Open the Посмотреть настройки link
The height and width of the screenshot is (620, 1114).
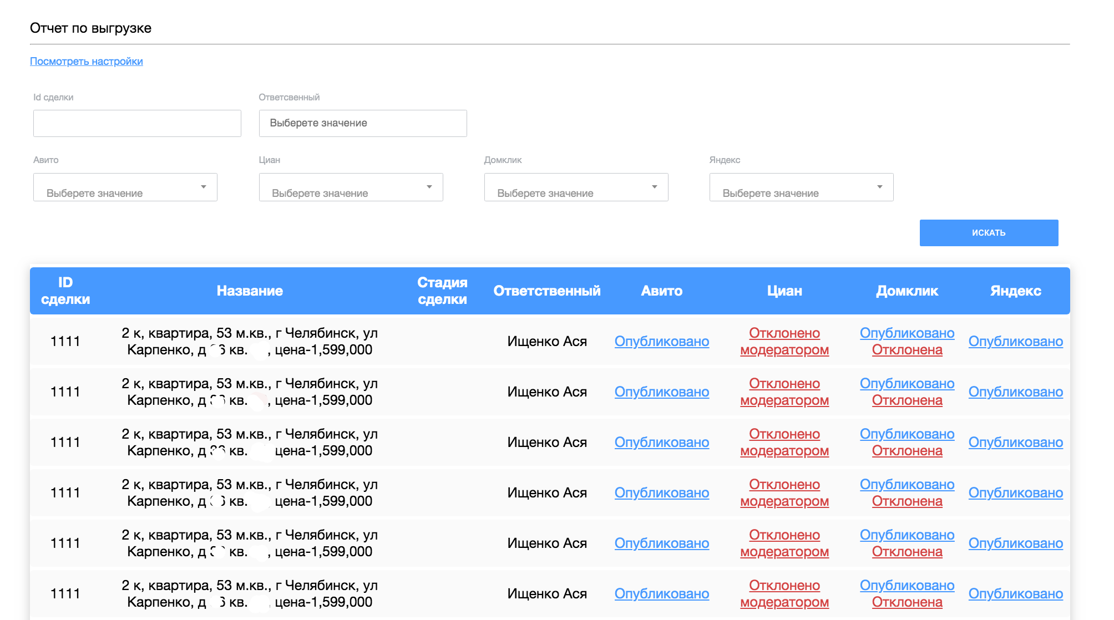(87, 61)
